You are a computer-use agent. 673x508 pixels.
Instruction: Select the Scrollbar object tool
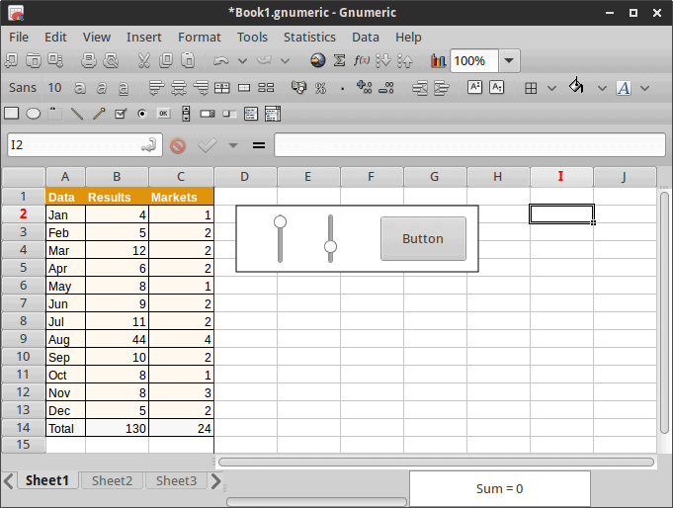click(186, 114)
